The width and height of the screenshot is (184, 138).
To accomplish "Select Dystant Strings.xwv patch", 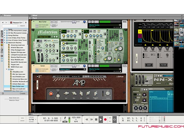I will [18, 52].
